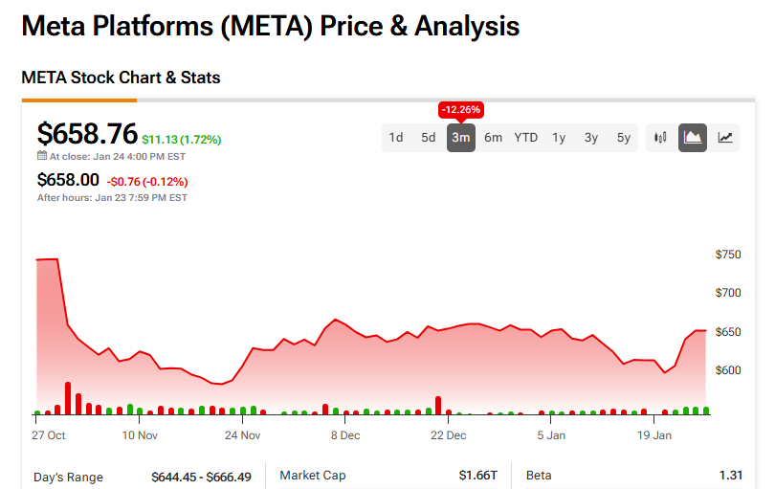Click the $658.00 after-hours price
The image size is (775, 489).
click(68, 180)
